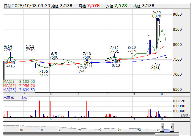Click the left range slider handle
Screen dimensions: 194x139
(x=162, y=127)
